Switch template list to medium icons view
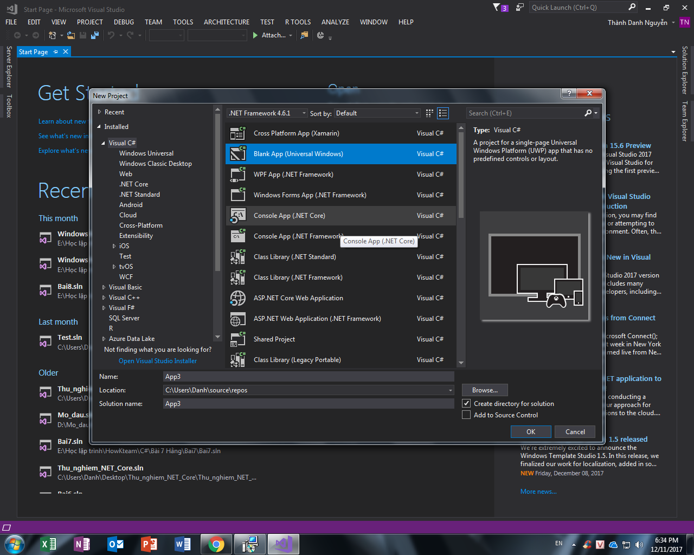694x555 pixels. (429, 113)
